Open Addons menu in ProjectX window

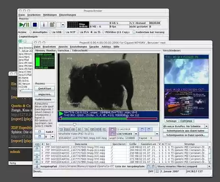[106, 47]
